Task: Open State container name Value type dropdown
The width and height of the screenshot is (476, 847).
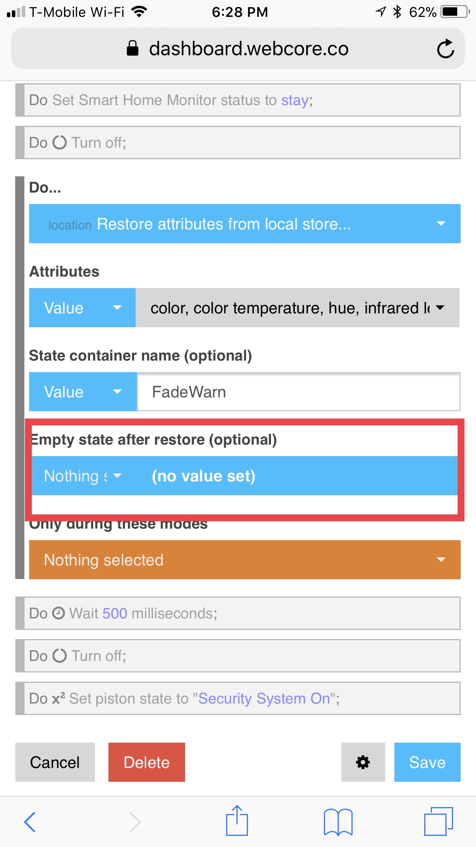Action: coord(83,392)
